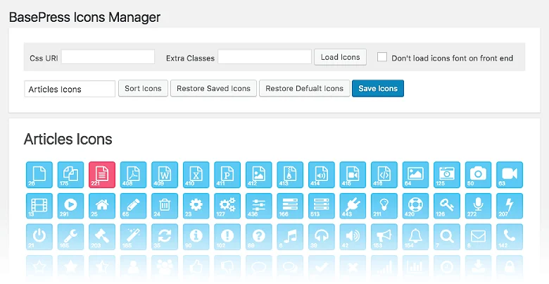
Task: Open the Articles Icons selector
Action: [x=70, y=89]
